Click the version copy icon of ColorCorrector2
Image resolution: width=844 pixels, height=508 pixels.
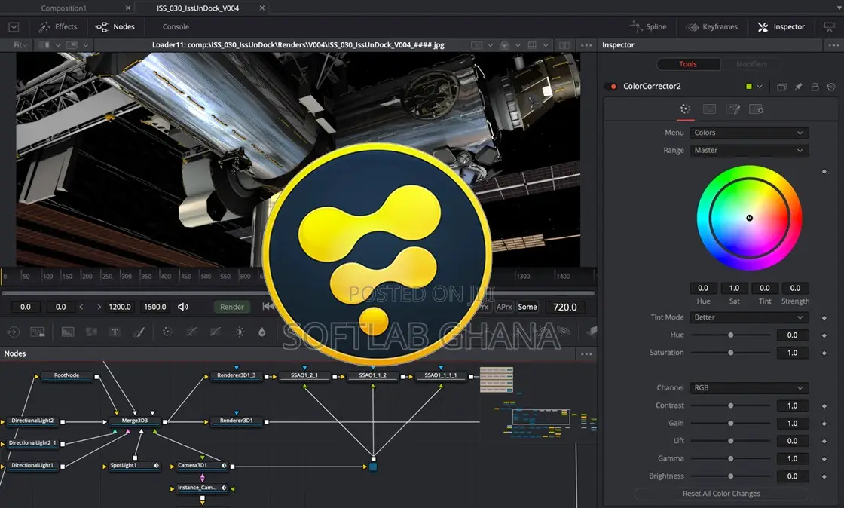pos(782,87)
